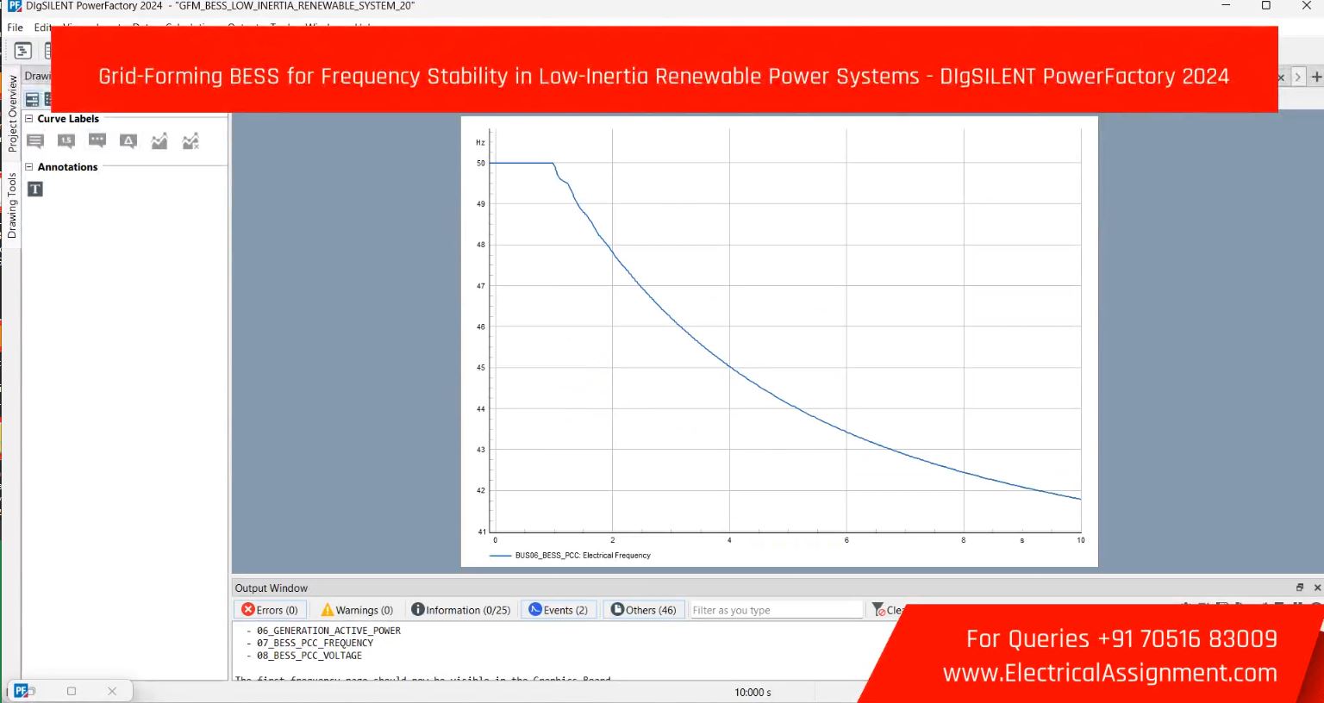Select the curve markers chart icon
Screen dimensions: 1324x703
point(159,141)
